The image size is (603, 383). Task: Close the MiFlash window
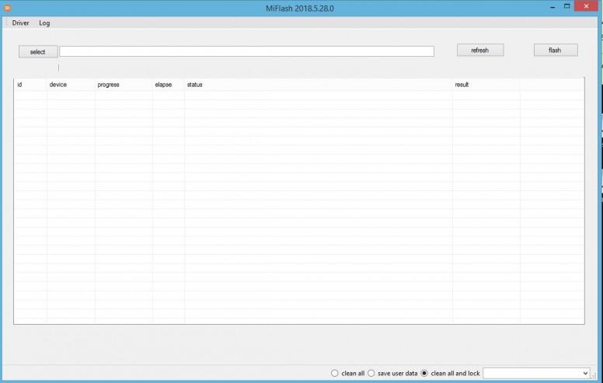(587, 7)
